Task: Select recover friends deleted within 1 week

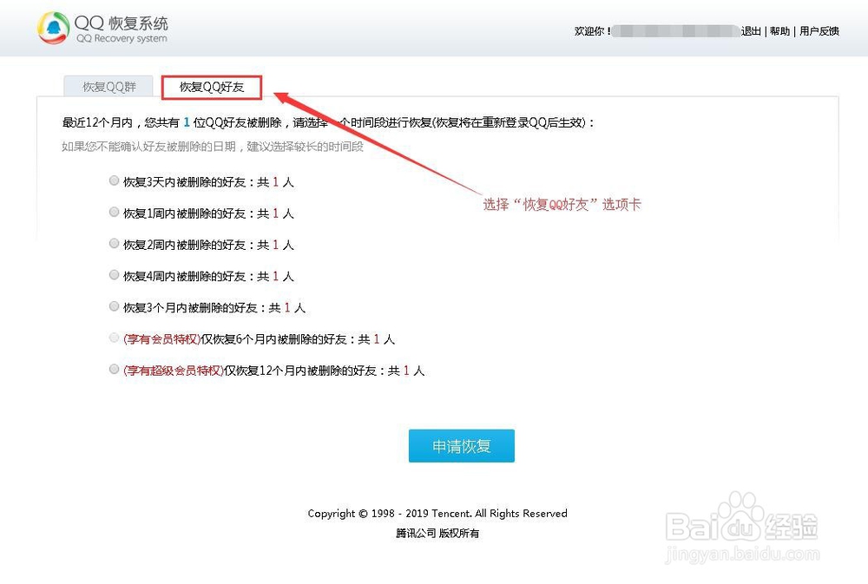Action: [114, 212]
